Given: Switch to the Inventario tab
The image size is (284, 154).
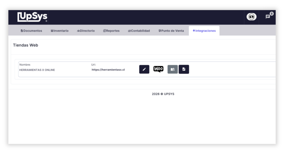Looking at the screenshot, I should (60, 31).
